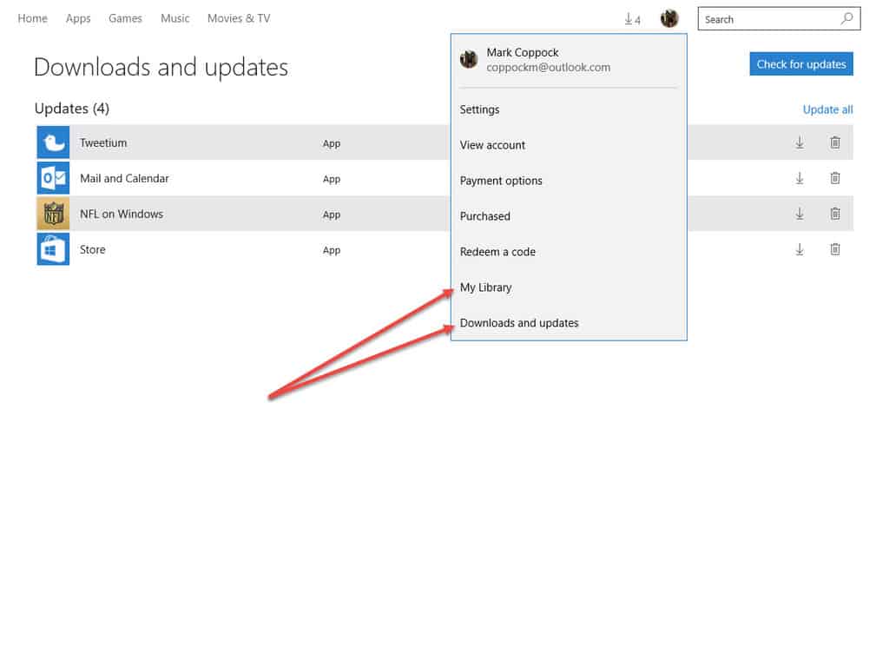Image resolution: width=889 pixels, height=667 pixels.
Task: Open the downloads indicator showing 4
Action: pos(632,19)
